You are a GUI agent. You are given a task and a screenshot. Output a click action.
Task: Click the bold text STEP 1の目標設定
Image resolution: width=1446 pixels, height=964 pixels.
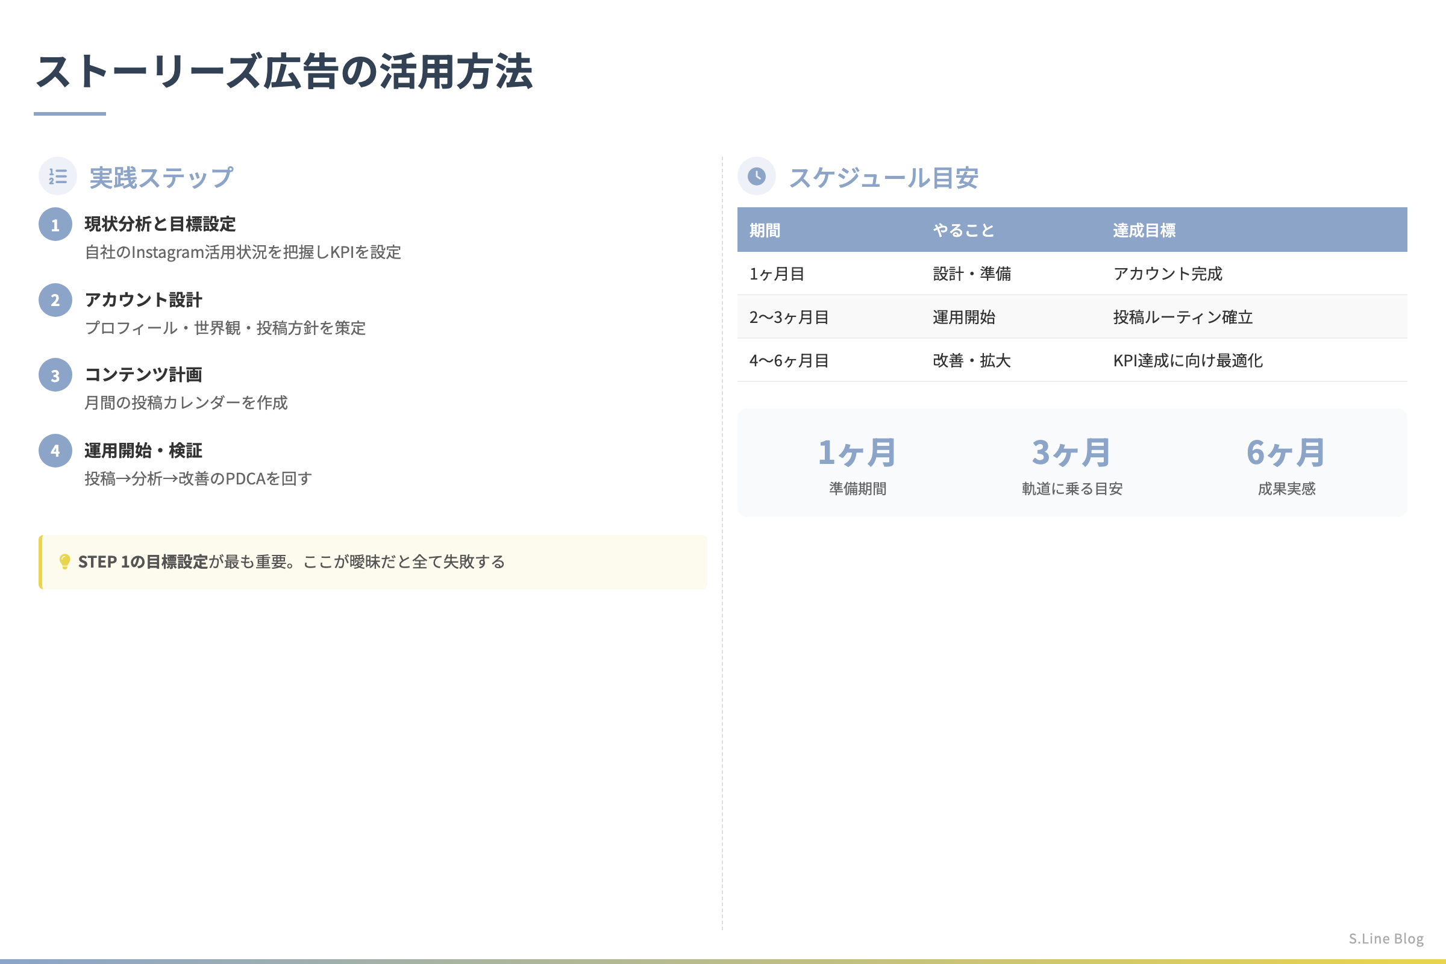click(143, 562)
